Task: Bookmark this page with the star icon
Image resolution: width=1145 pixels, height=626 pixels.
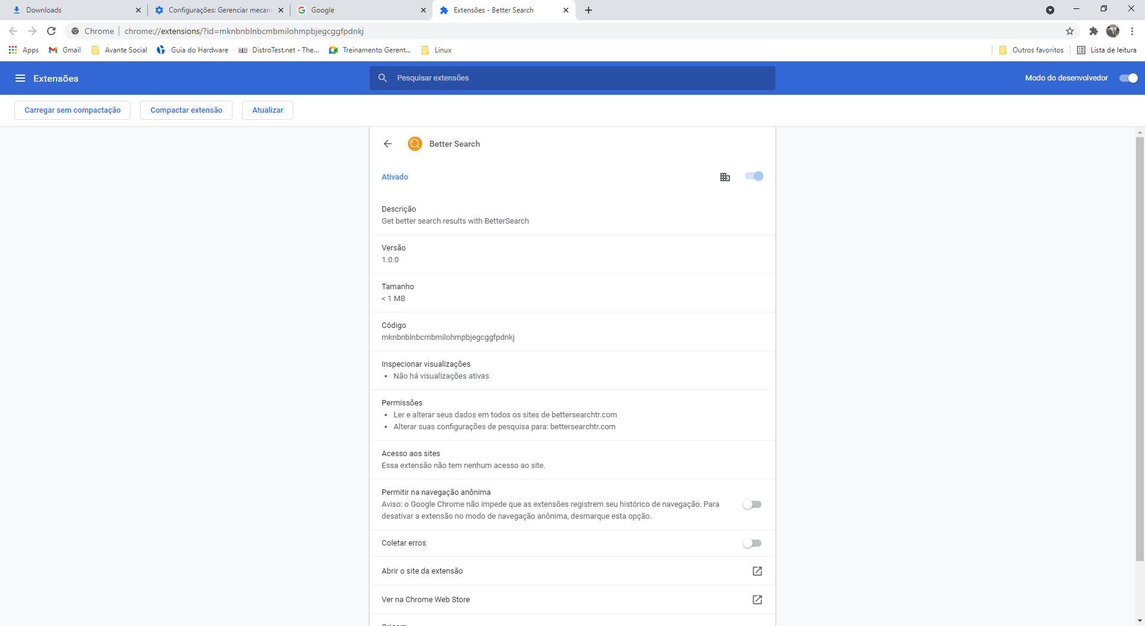Action: [1070, 31]
